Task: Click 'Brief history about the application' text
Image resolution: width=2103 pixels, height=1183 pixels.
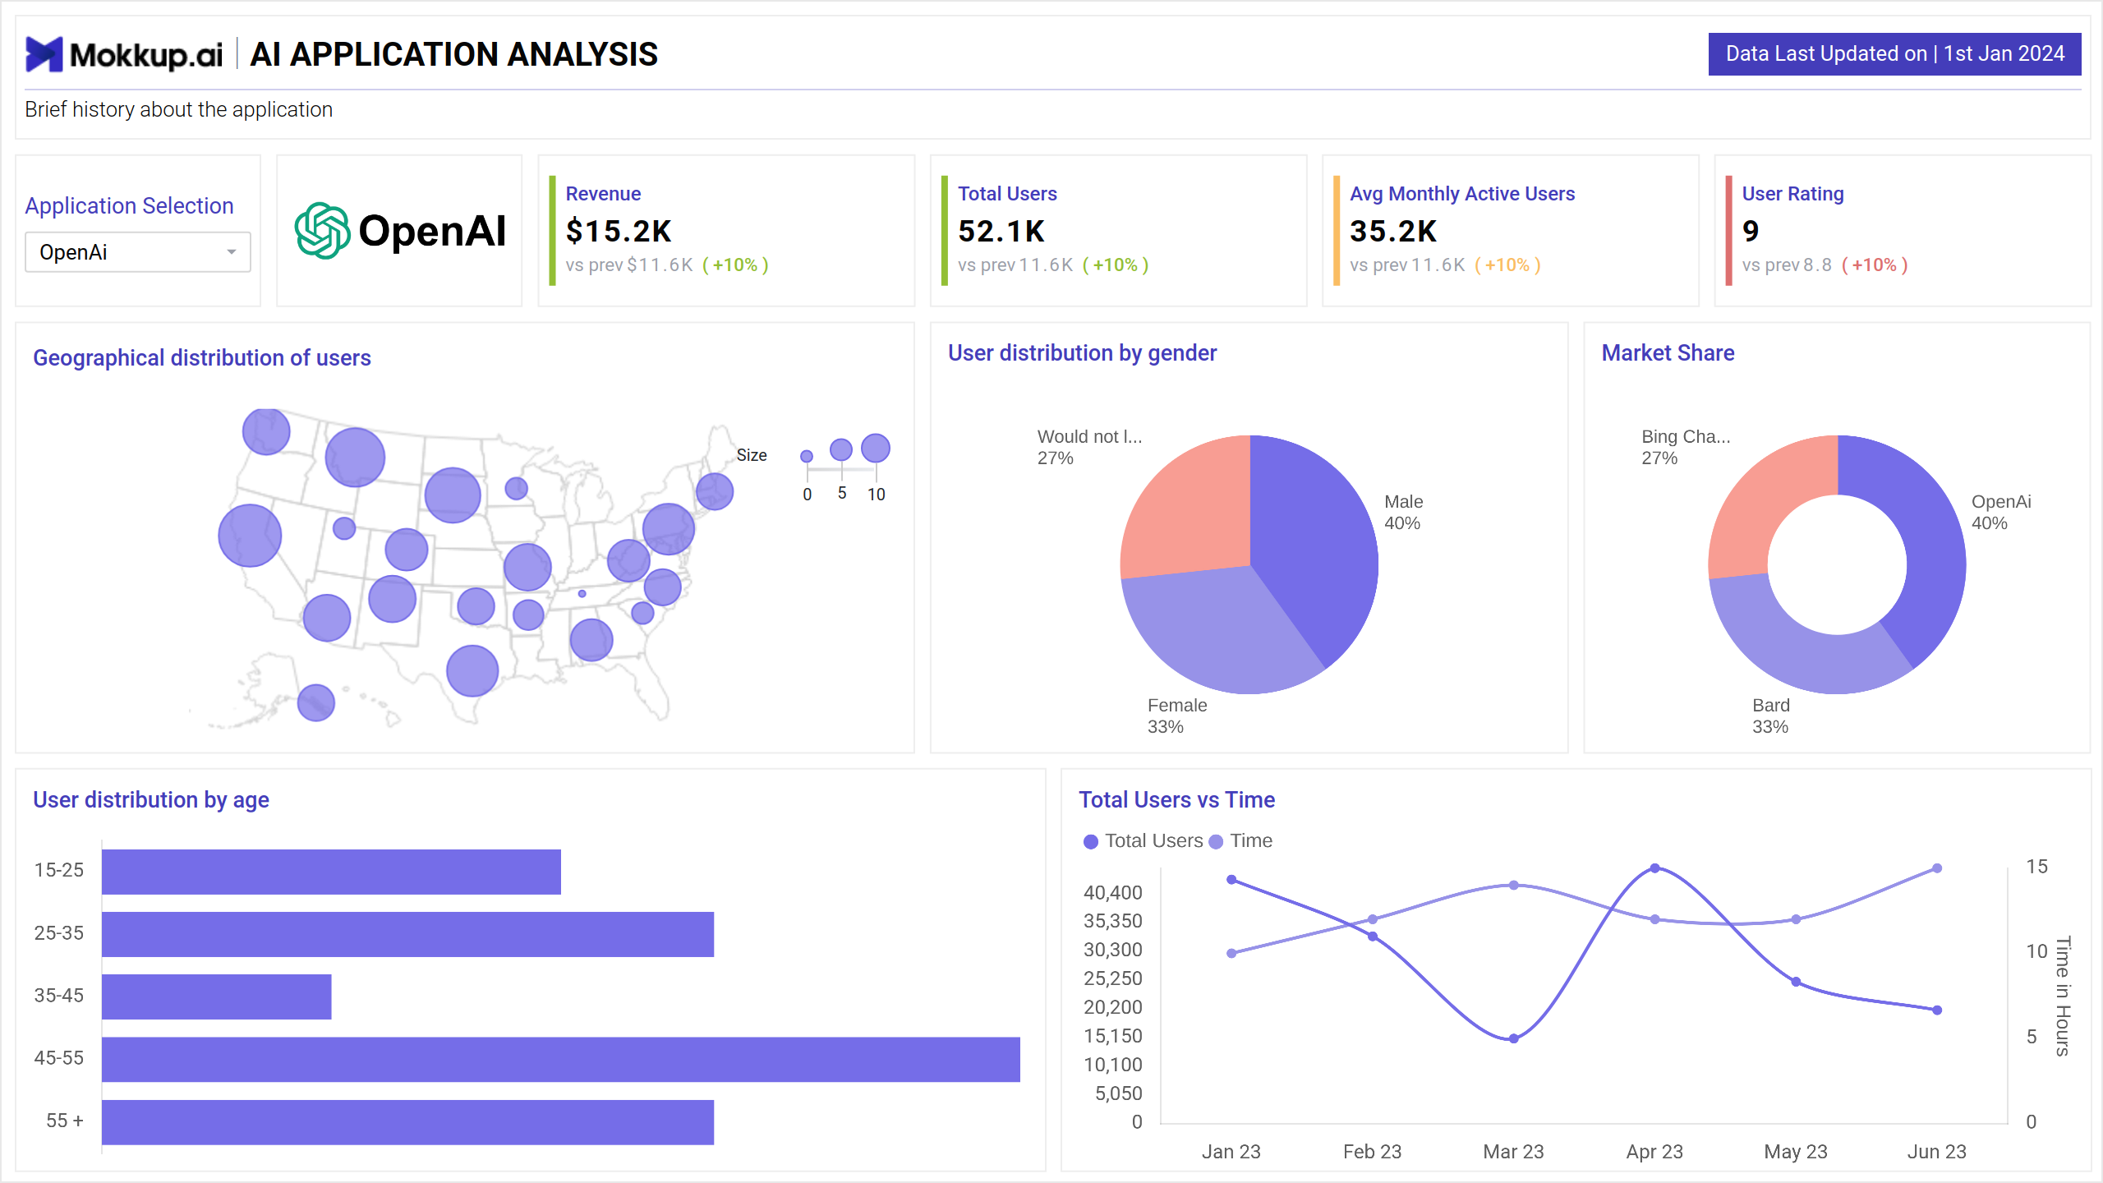Action: point(179,109)
